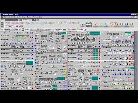The height and width of the screenshot is (103, 138).
Task: Click NoteQua..1 Notes stepper arrows
Action: (x=24, y=47)
